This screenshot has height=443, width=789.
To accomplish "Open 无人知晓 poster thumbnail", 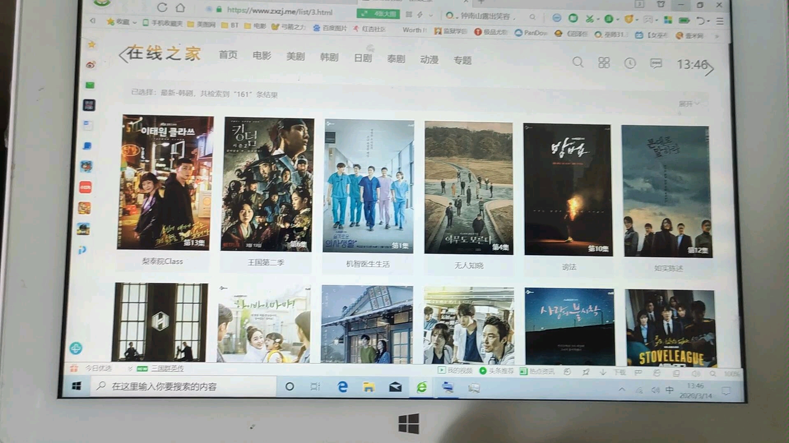I will 469,188.
